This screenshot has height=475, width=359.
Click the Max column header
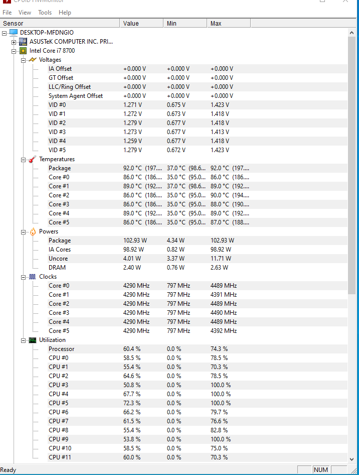[229, 23]
